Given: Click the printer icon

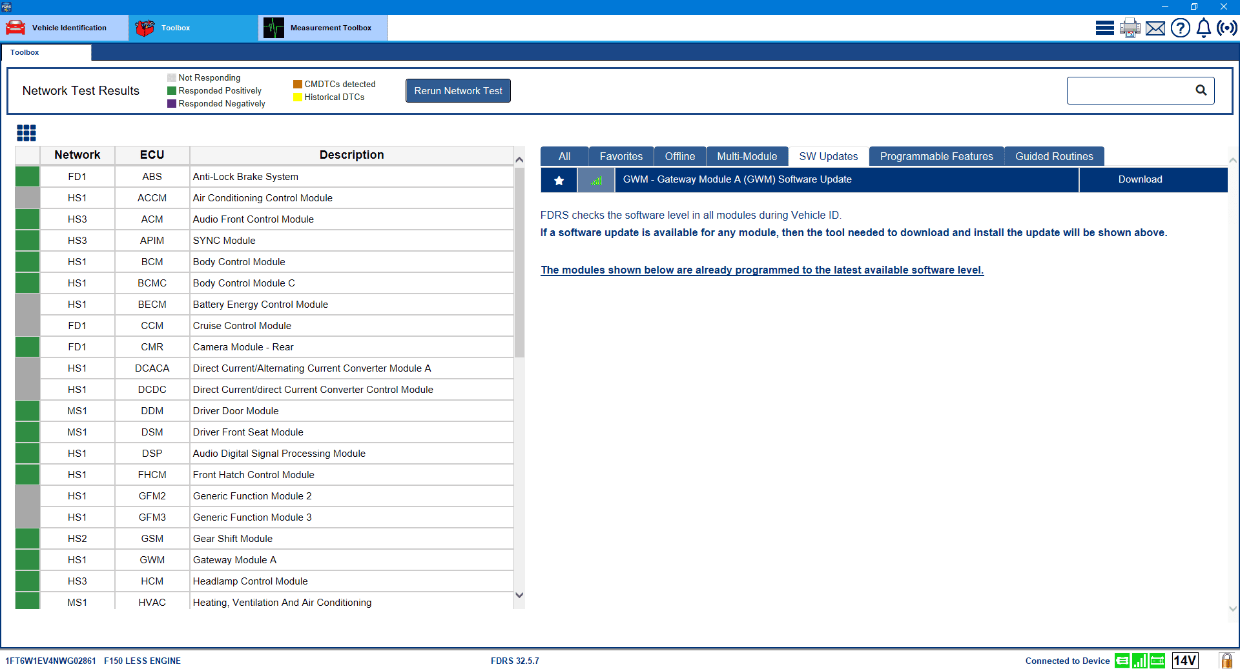Looking at the screenshot, I should click(1130, 28).
